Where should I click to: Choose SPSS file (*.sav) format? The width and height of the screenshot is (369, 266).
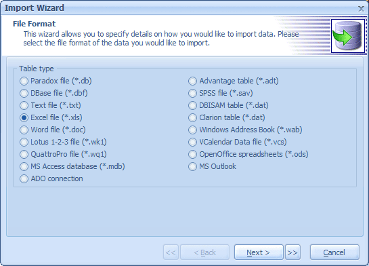click(221, 93)
